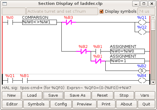Click the Save As button
Image resolution: width=157 pixels, height=110 pixels.
(78, 95)
